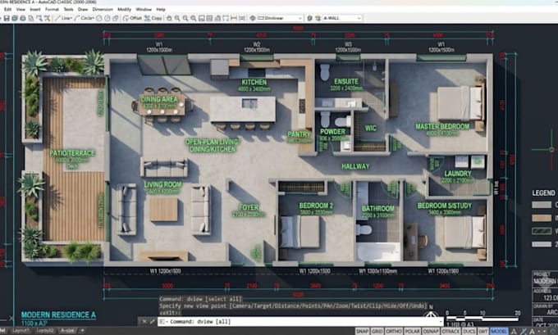Open the A-WALL layer dropdown
The width and height of the screenshot is (558, 335).
coord(343,18)
